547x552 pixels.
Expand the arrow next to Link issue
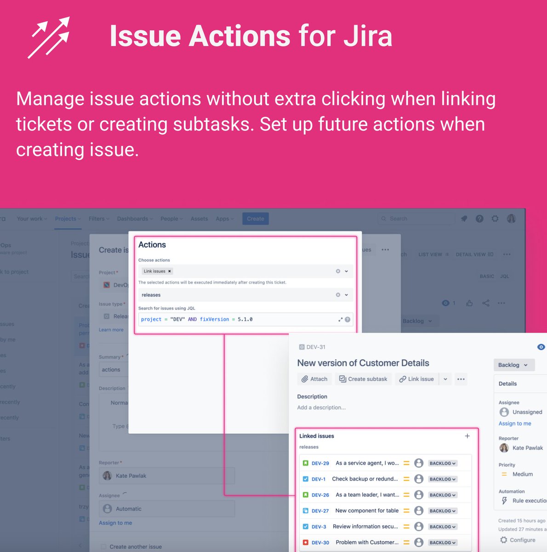click(x=445, y=379)
